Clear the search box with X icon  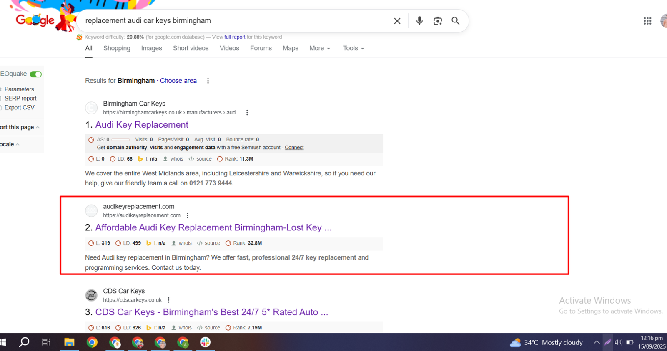coord(397,21)
